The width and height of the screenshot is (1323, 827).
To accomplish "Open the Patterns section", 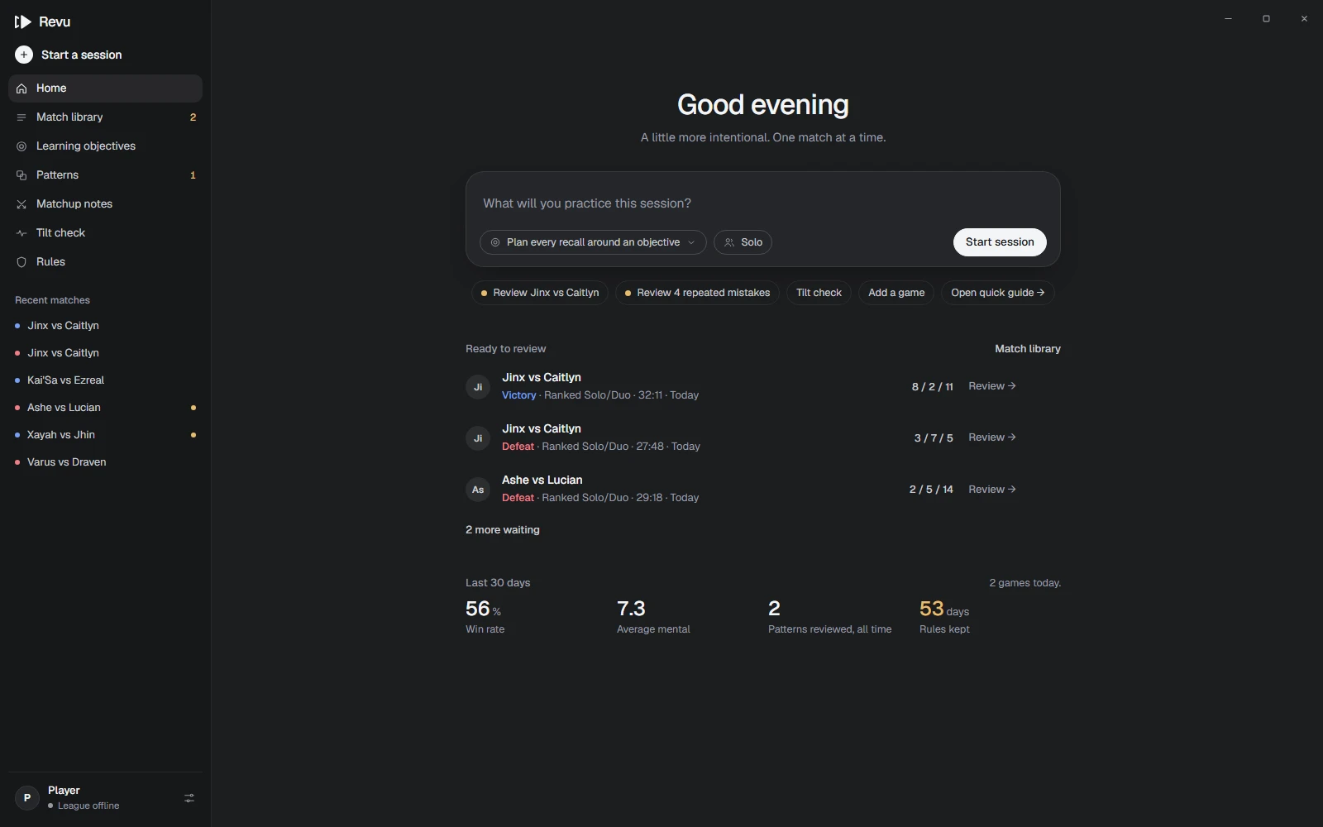I will pos(105,175).
